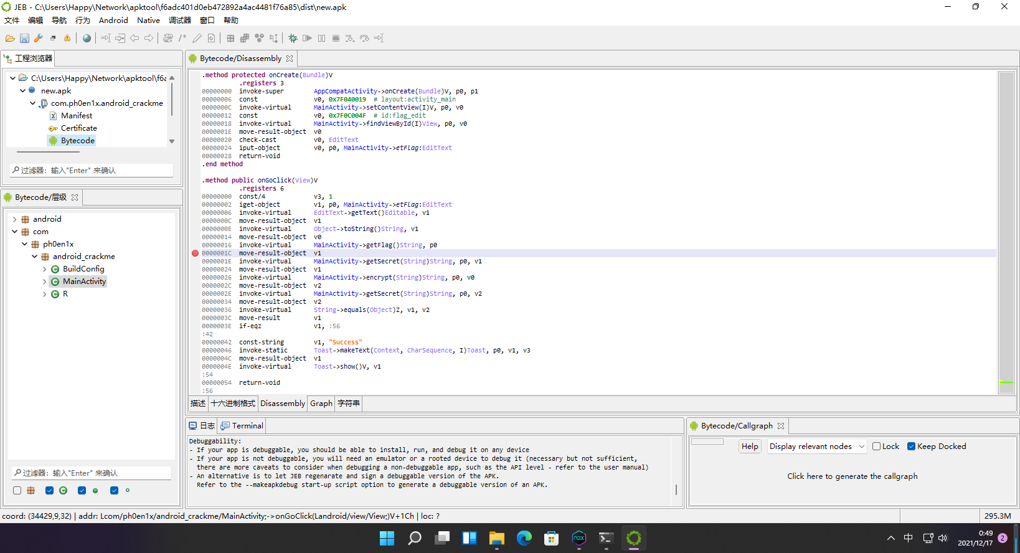Screen dimensions: 1020x553
Task: Uncheck the Keep Docked checkbox
Action: click(911, 447)
